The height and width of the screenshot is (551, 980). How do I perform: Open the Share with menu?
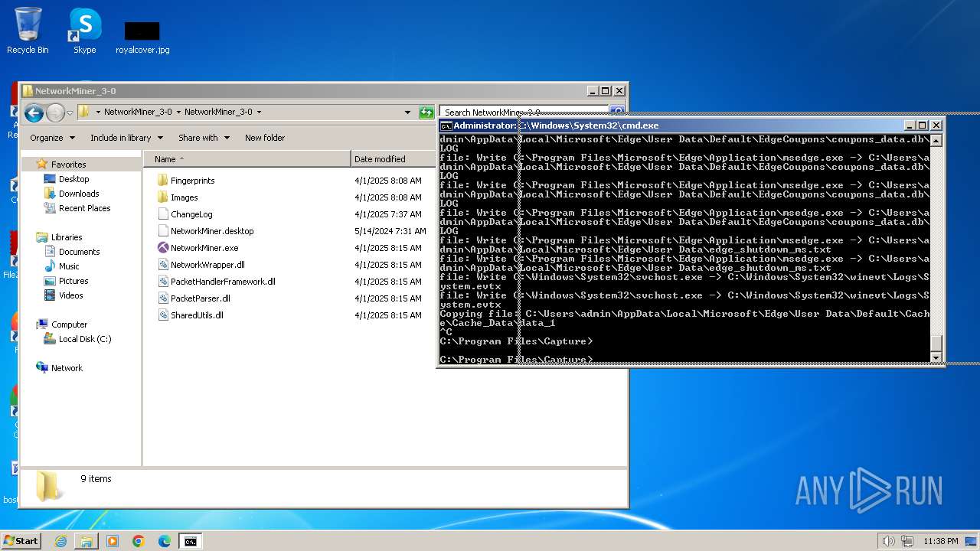[204, 138]
